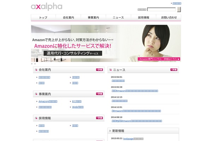Image resolution: width=212 pixels, height=141 pixels.
Task: Click the search submit button beside the input
Action: coord(179,10)
